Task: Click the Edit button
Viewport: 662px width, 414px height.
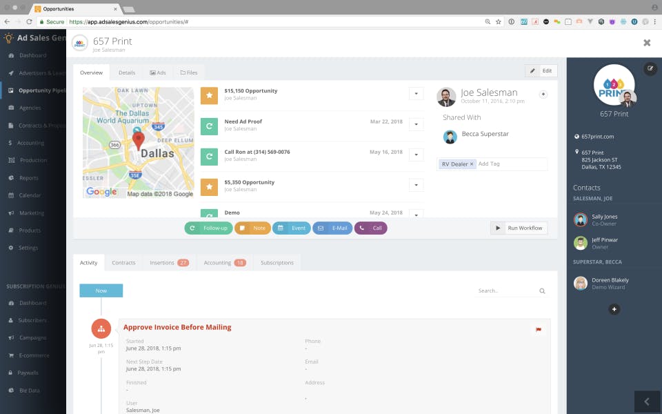Action: click(541, 70)
